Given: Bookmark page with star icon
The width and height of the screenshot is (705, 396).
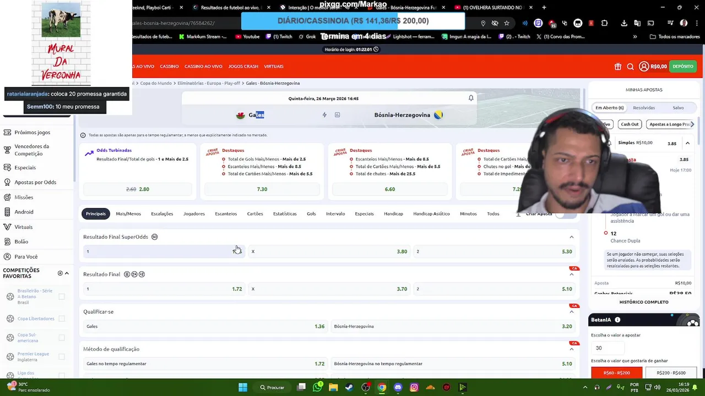Looking at the screenshot, I should 507,23.
